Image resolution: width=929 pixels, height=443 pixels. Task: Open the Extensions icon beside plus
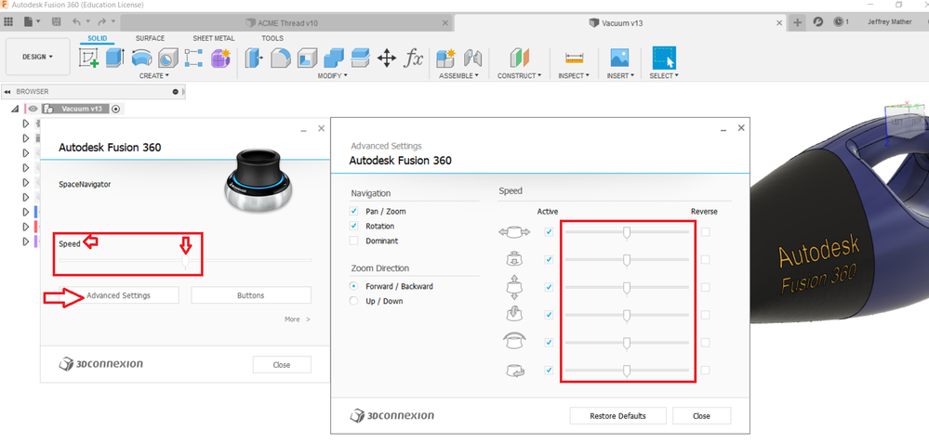[817, 22]
